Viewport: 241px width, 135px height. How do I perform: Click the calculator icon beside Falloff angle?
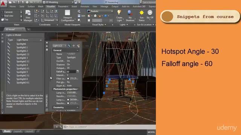click(x=78, y=71)
